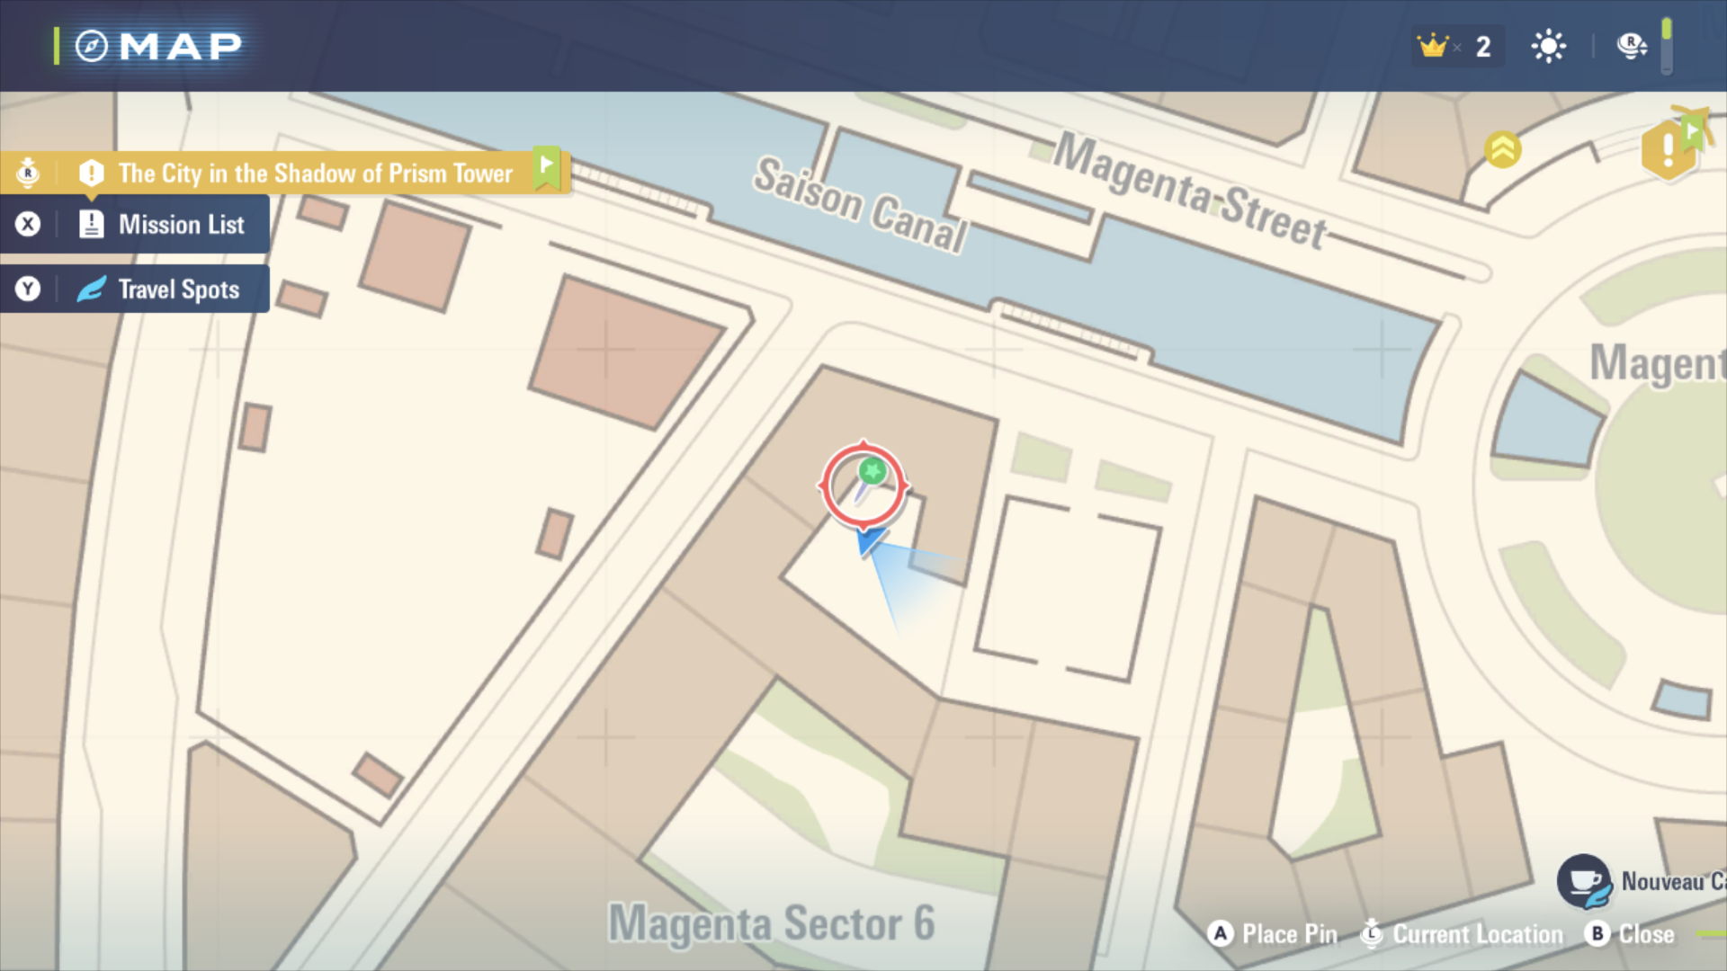This screenshot has height=971, width=1727.
Task: Select the yellow double-chevron map marker
Action: (1502, 149)
